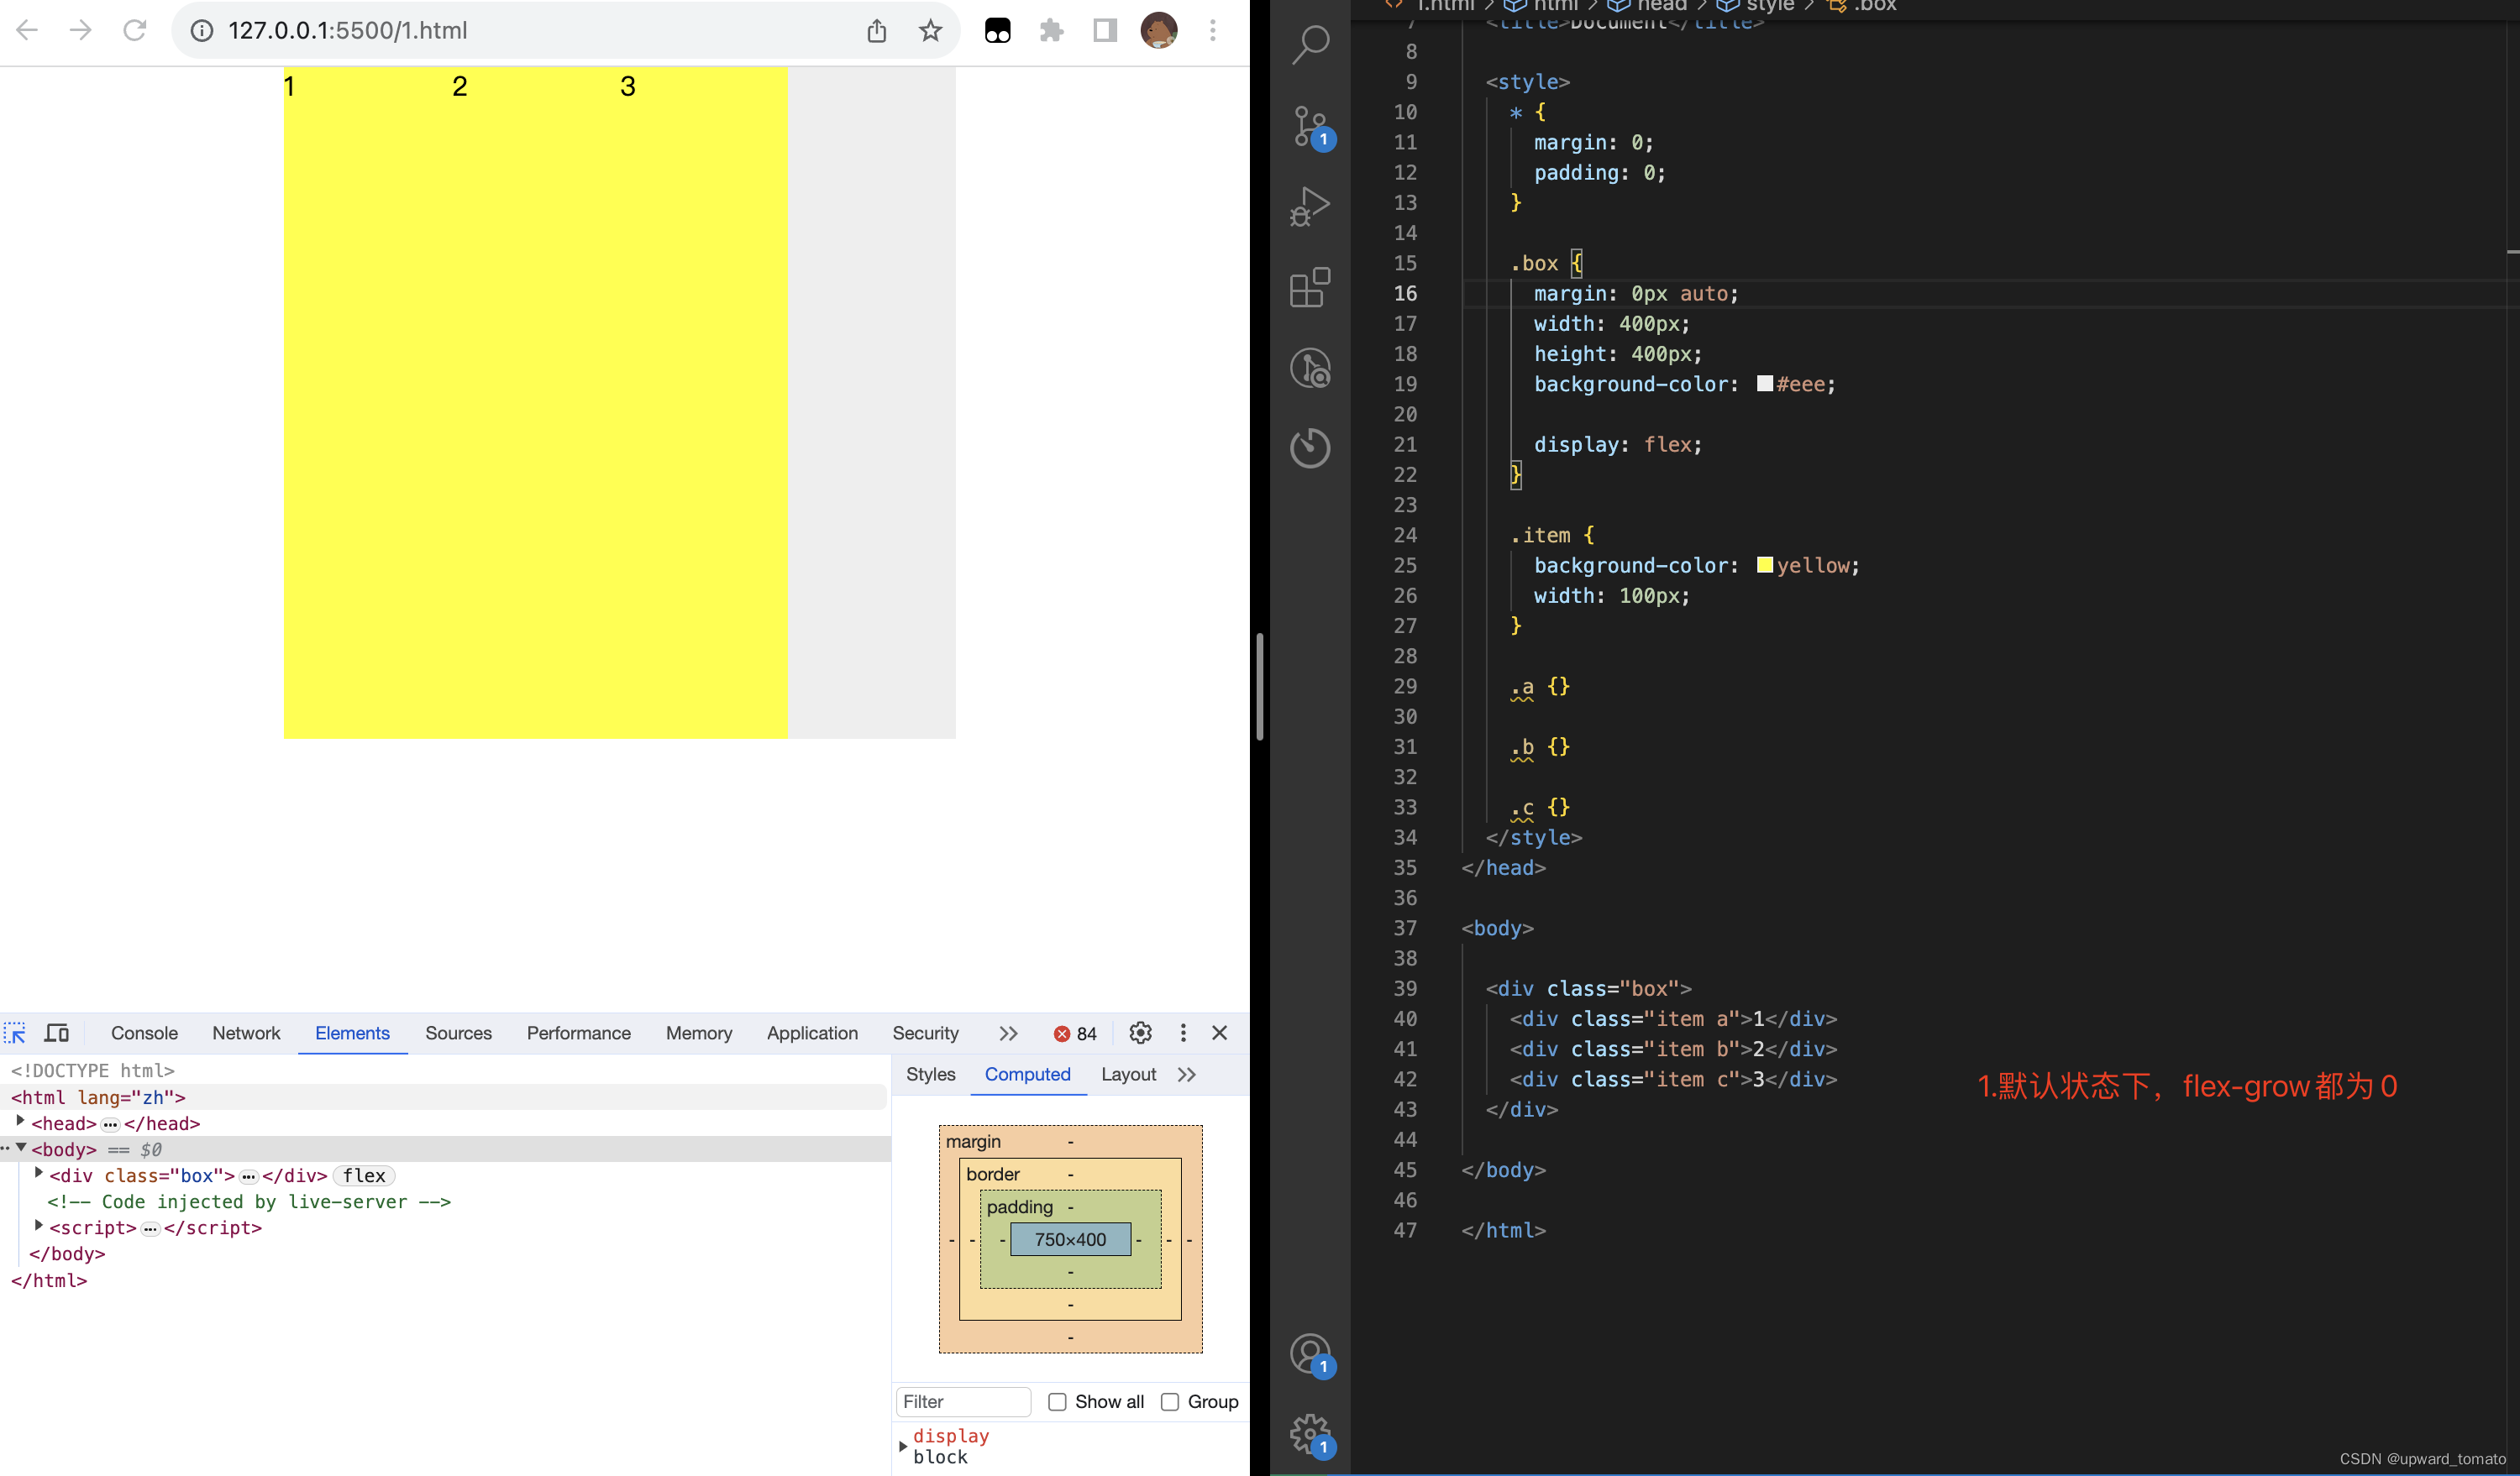Go forward in browser history

click(x=81, y=30)
